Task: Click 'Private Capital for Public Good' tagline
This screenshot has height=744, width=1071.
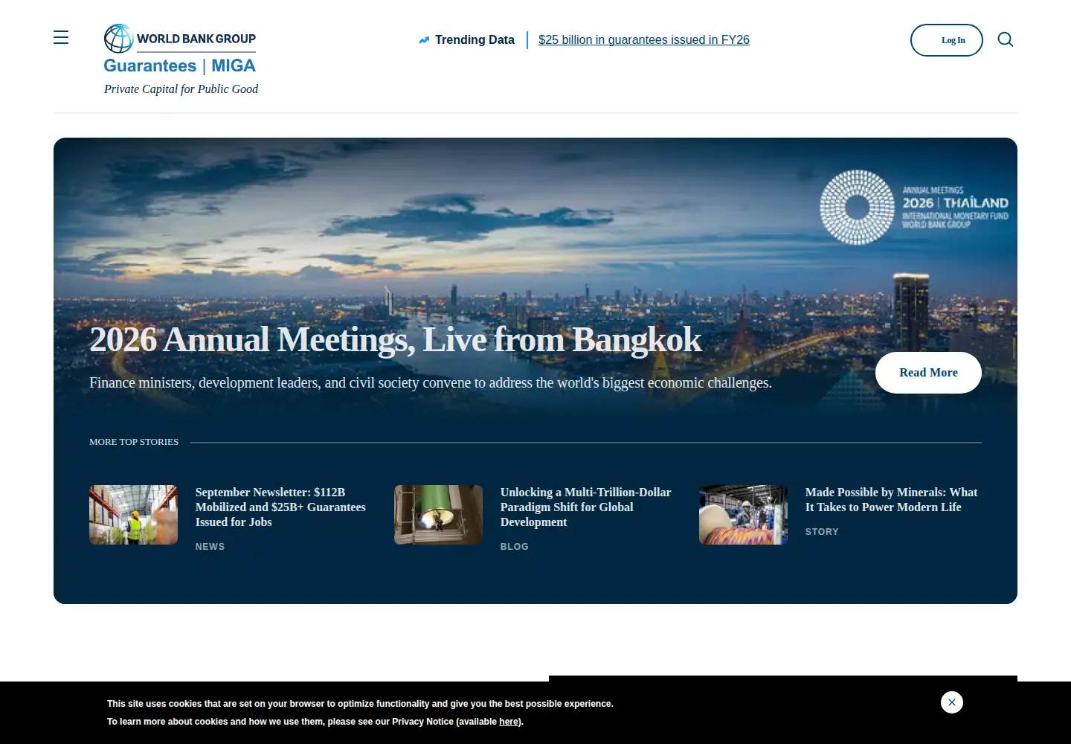Action: [181, 89]
